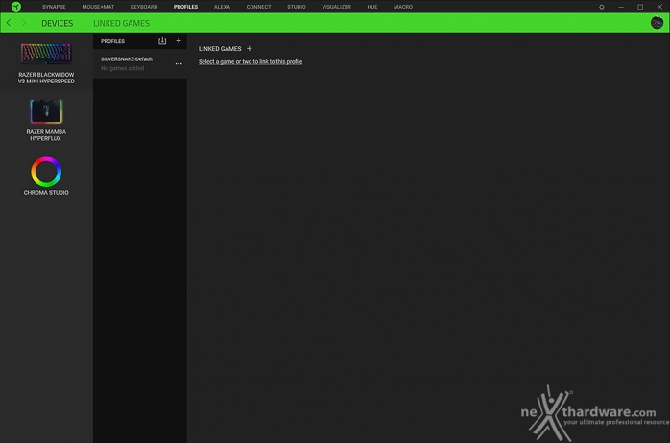Minimize the Synapse window
Image resolution: width=670 pixels, height=443 pixels.
(621, 7)
